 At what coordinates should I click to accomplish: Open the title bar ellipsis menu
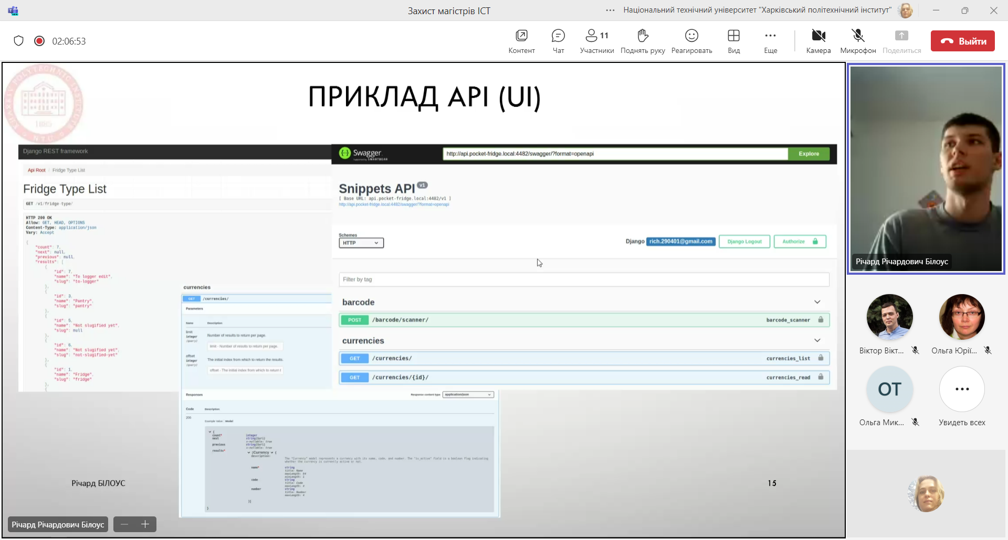(x=610, y=10)
